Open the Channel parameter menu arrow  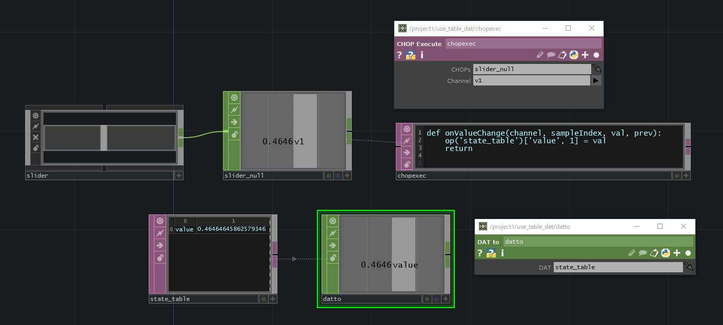click(596, 80)
